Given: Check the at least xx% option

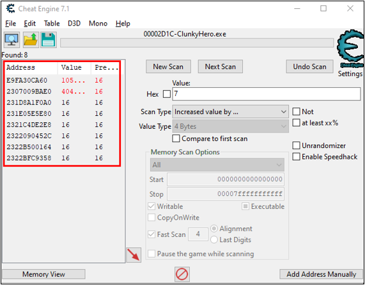Looking at the screenshot, I should 296,123.
